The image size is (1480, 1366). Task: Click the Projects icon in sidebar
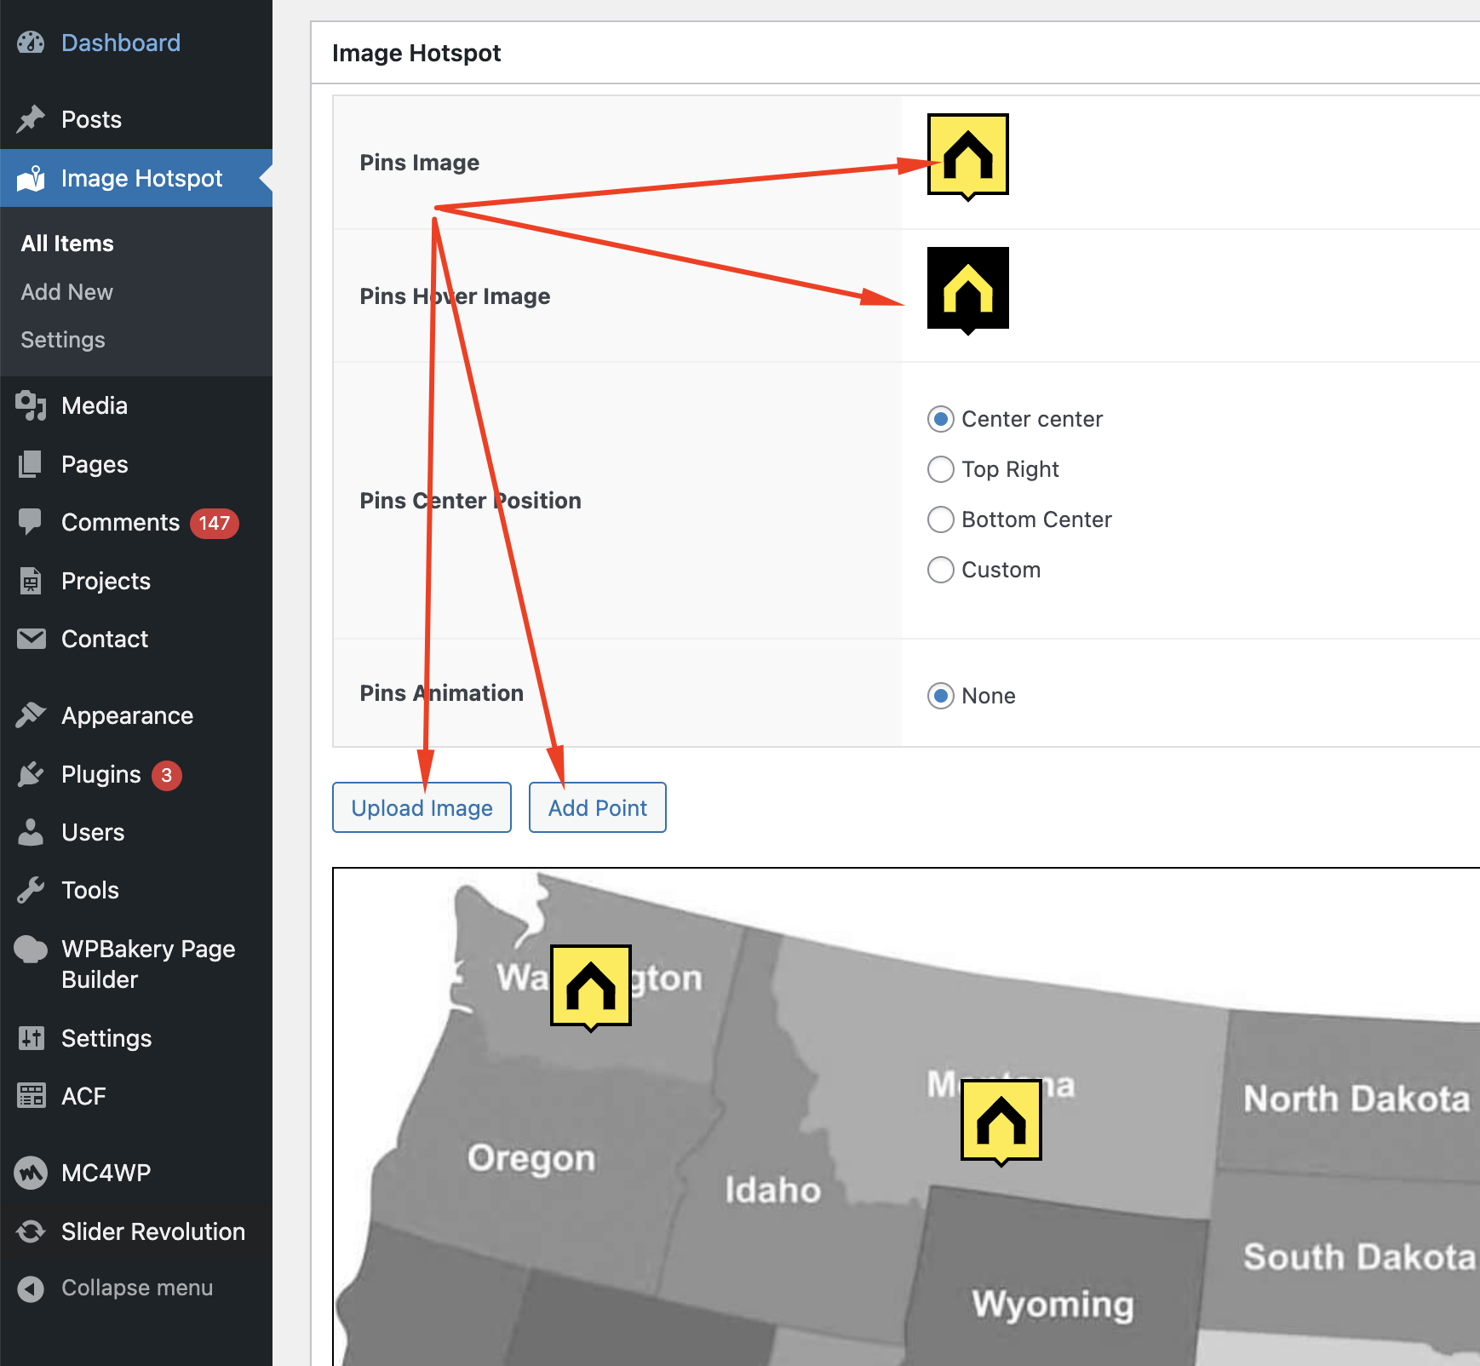coord(31,581)
